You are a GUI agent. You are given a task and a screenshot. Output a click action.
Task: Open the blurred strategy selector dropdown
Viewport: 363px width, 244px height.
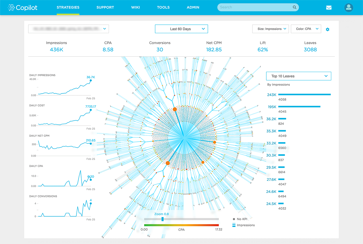[69, 29]
